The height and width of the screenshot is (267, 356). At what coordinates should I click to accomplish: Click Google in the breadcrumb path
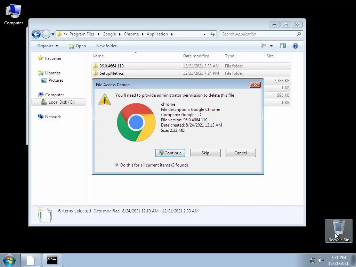coord(109,34)
